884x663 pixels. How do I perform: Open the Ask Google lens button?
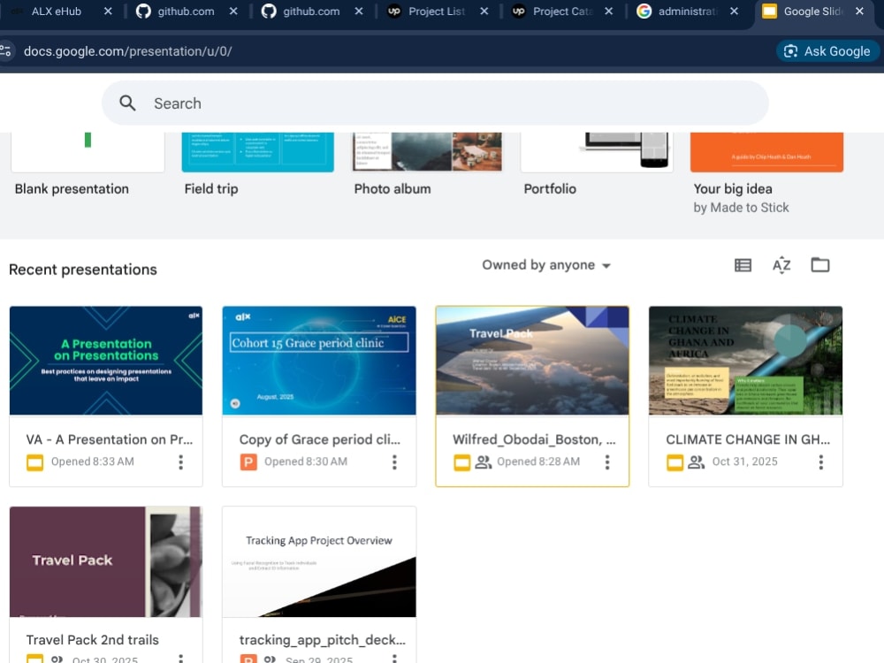click(x=827, y=51)
